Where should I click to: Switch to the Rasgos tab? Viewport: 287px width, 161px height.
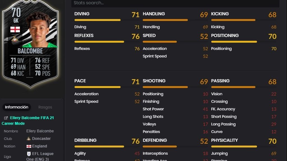click(x=45, y=107)
